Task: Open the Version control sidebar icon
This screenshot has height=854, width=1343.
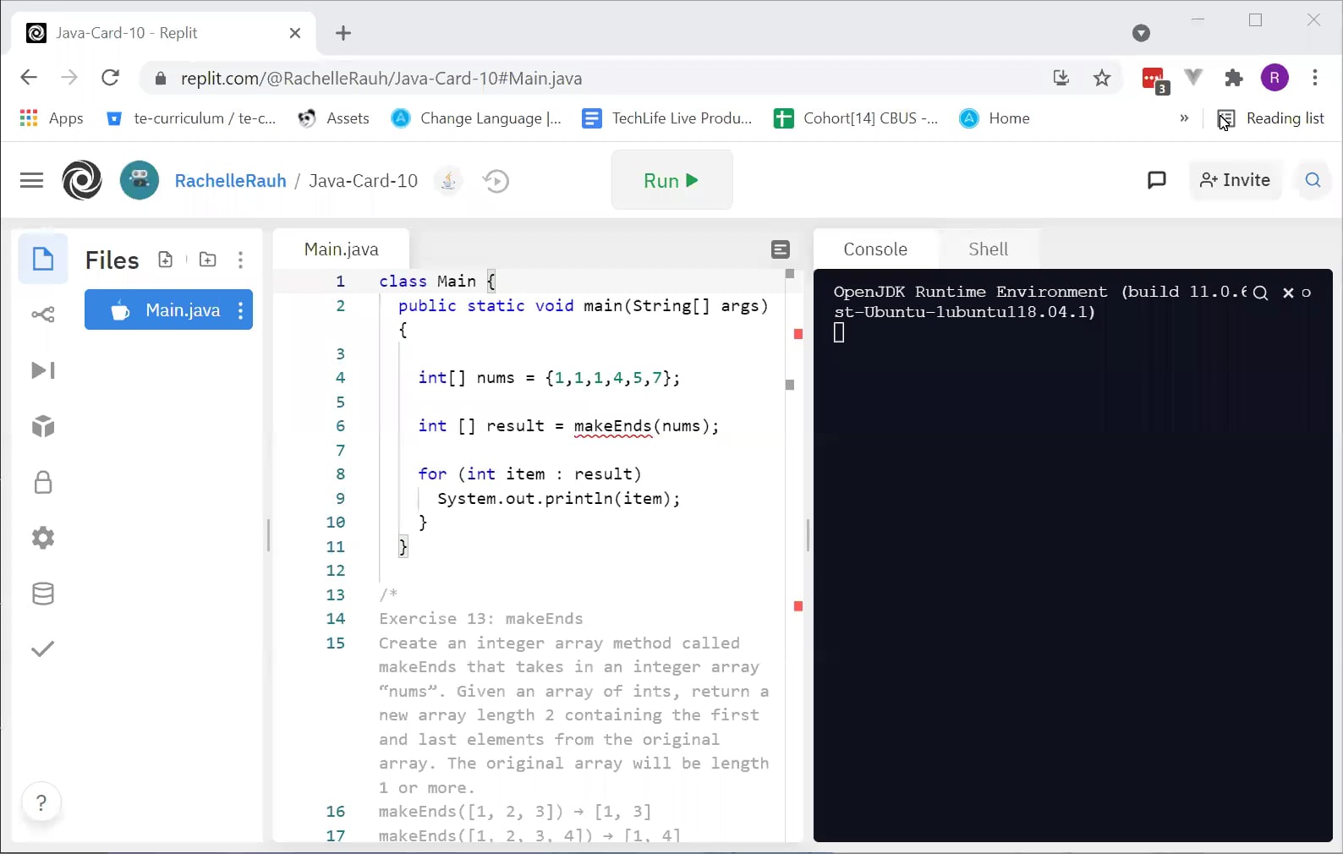Action: (43, 315)
